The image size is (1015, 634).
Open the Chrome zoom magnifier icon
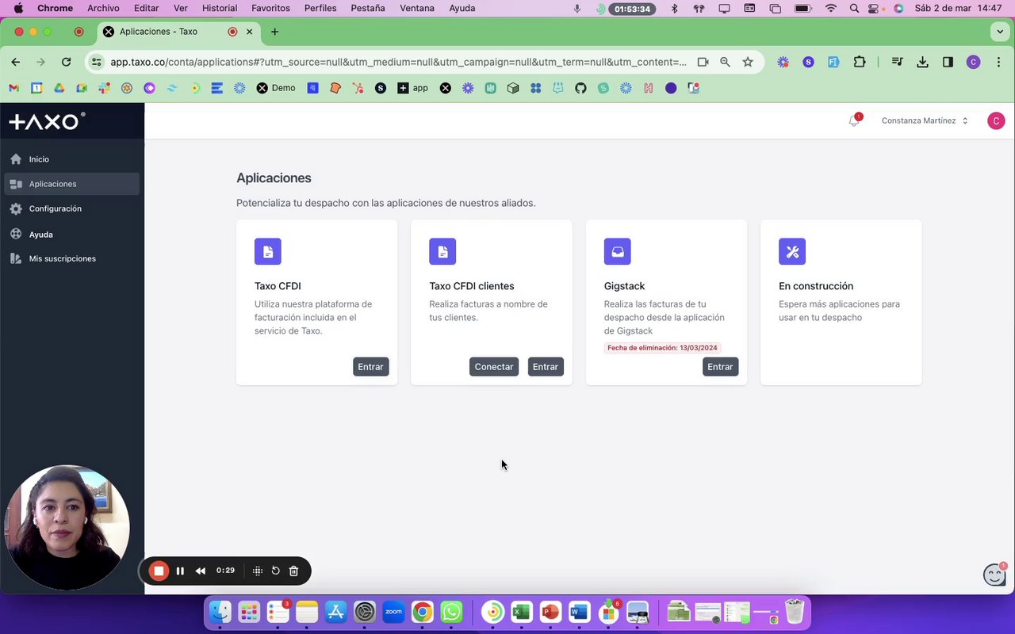(725, 62)
